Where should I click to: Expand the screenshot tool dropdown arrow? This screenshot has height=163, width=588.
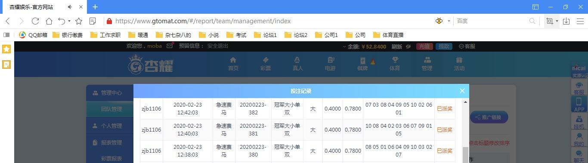click(557, 21)
